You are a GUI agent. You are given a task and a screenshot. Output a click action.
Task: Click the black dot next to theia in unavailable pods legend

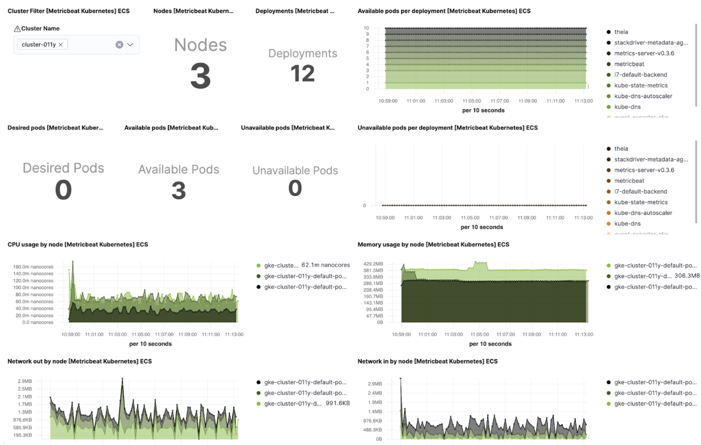pos(609,148)
